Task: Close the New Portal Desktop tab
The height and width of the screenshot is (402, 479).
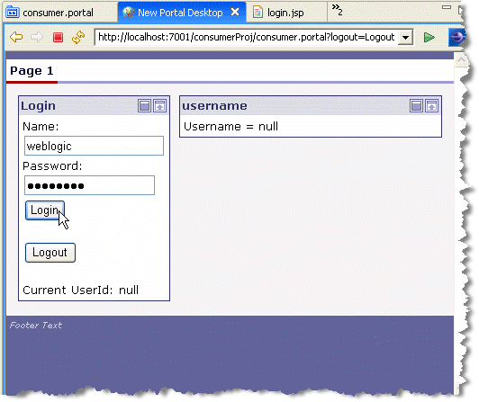Action: 235,13
